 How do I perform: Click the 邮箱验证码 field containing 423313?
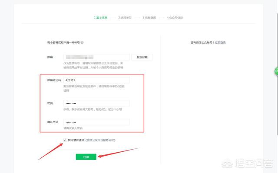[96, 80]
